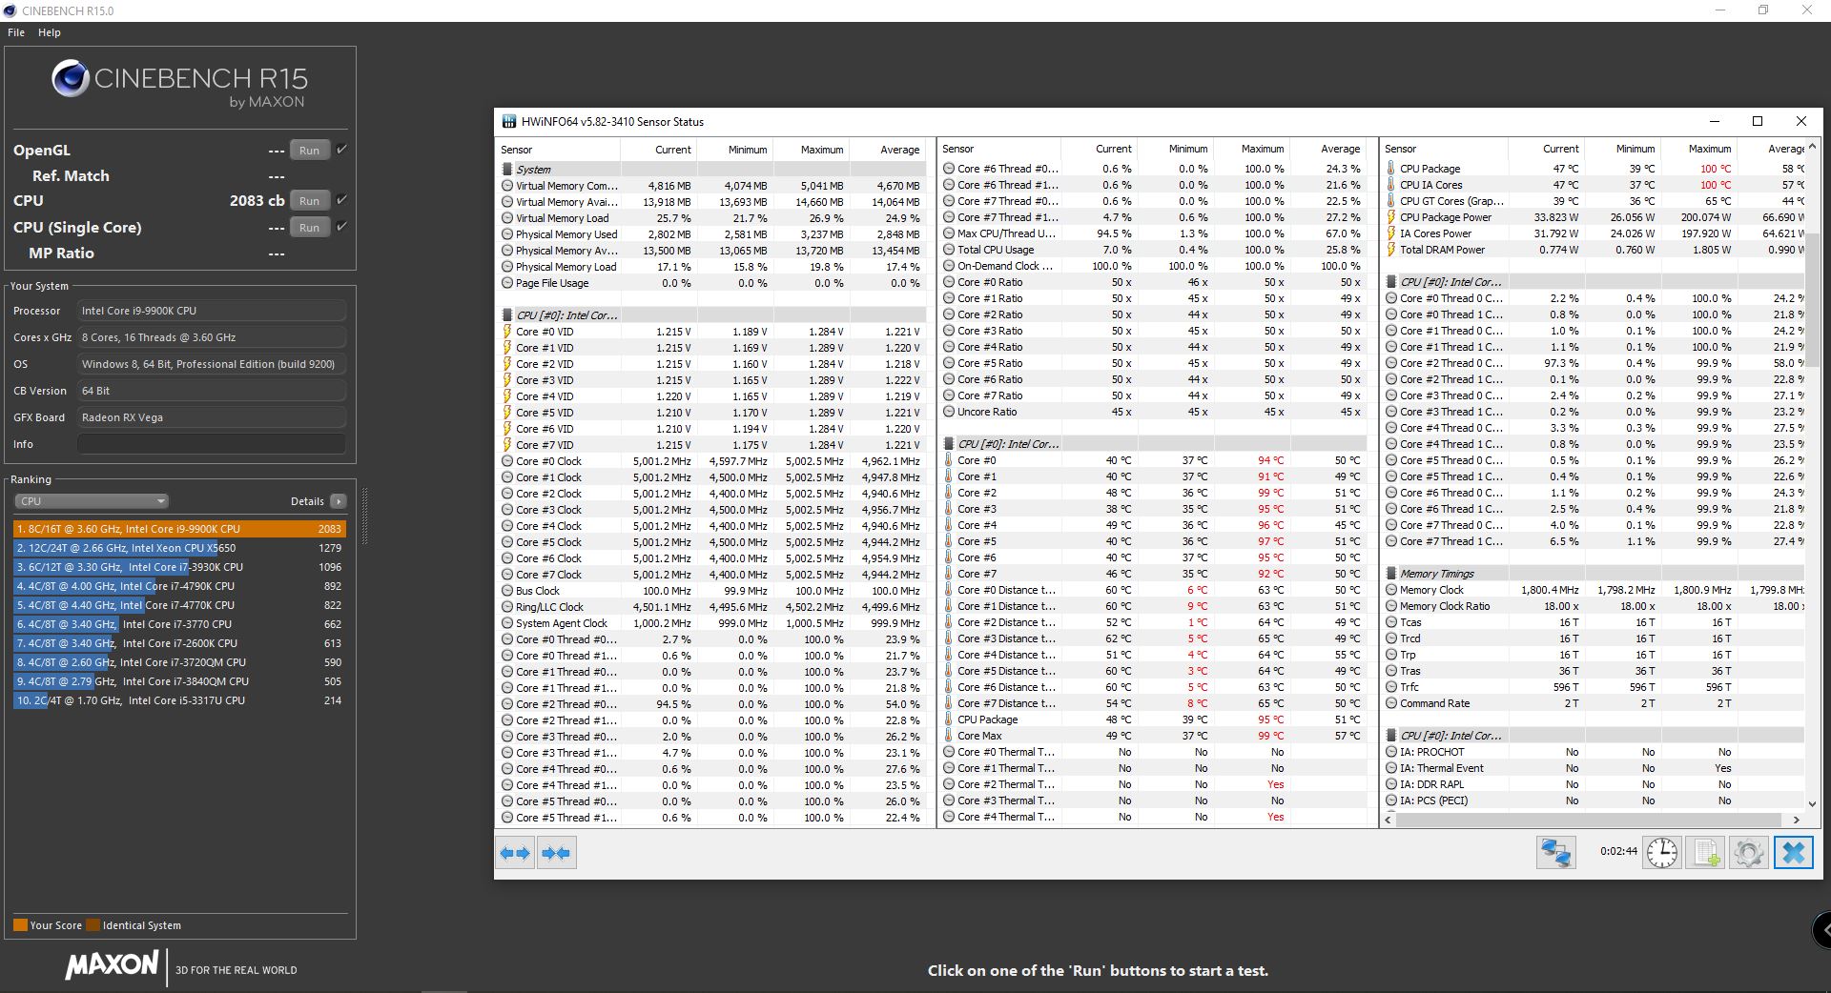The width and height of the screenshot is (1831, 993).
Task: Open the HWiNFO network/remote computers icon
Action: pyautogui.click(x=1555, y=852)
